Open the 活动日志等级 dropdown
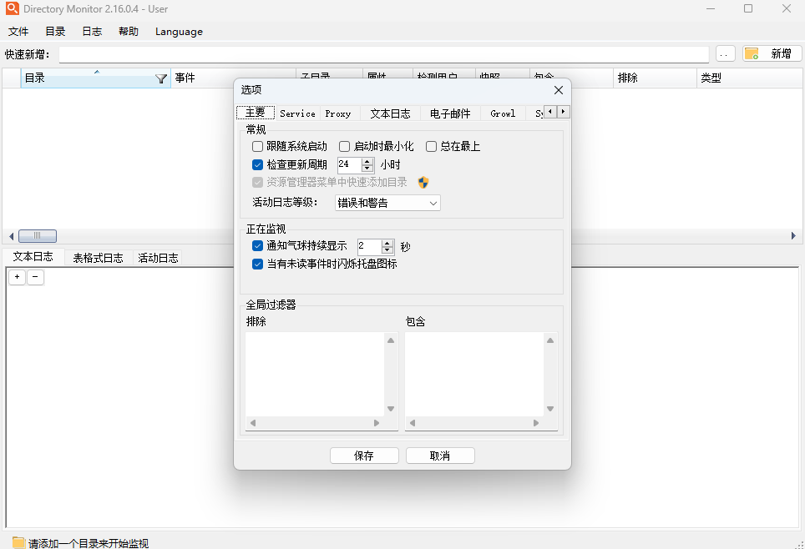Viewport: 805px width, 549px height. 387,204
